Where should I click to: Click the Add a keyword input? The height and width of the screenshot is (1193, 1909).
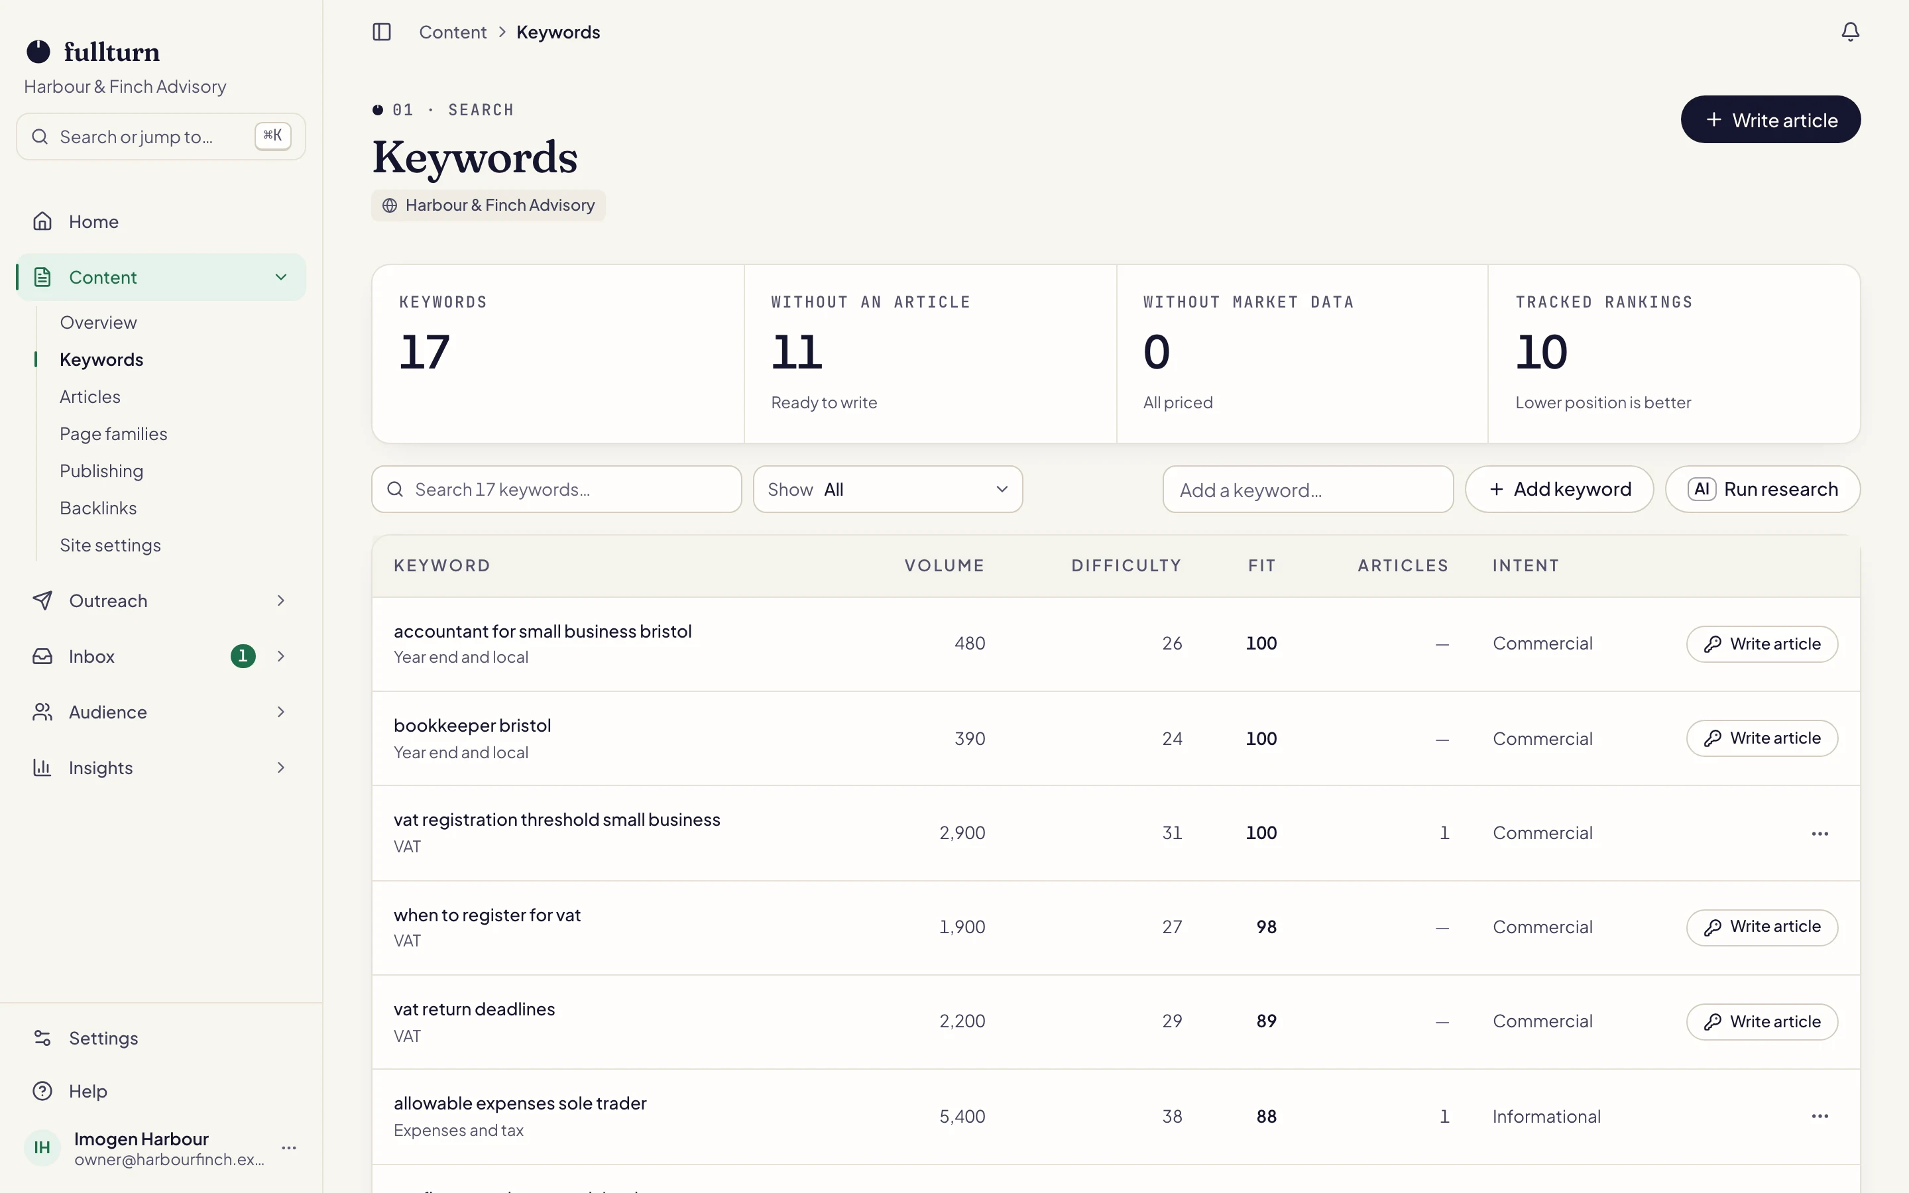click(x=1308, y=489)
